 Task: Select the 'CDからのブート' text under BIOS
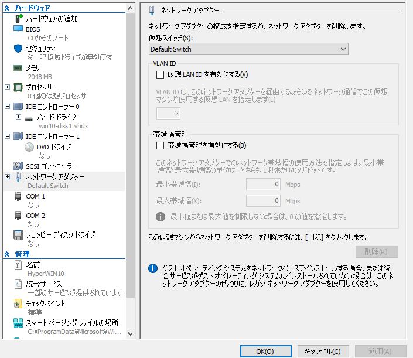48,38
